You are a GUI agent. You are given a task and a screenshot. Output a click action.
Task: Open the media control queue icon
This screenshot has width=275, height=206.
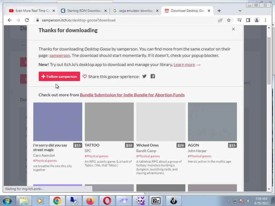coord(239,20)
